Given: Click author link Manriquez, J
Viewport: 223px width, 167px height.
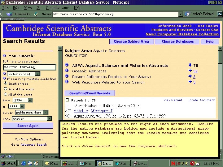Looking at the screenshot, I should click(102, 111).
